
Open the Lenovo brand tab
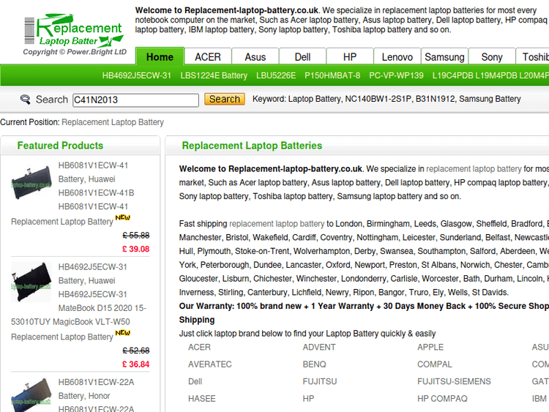pos(397,57)
